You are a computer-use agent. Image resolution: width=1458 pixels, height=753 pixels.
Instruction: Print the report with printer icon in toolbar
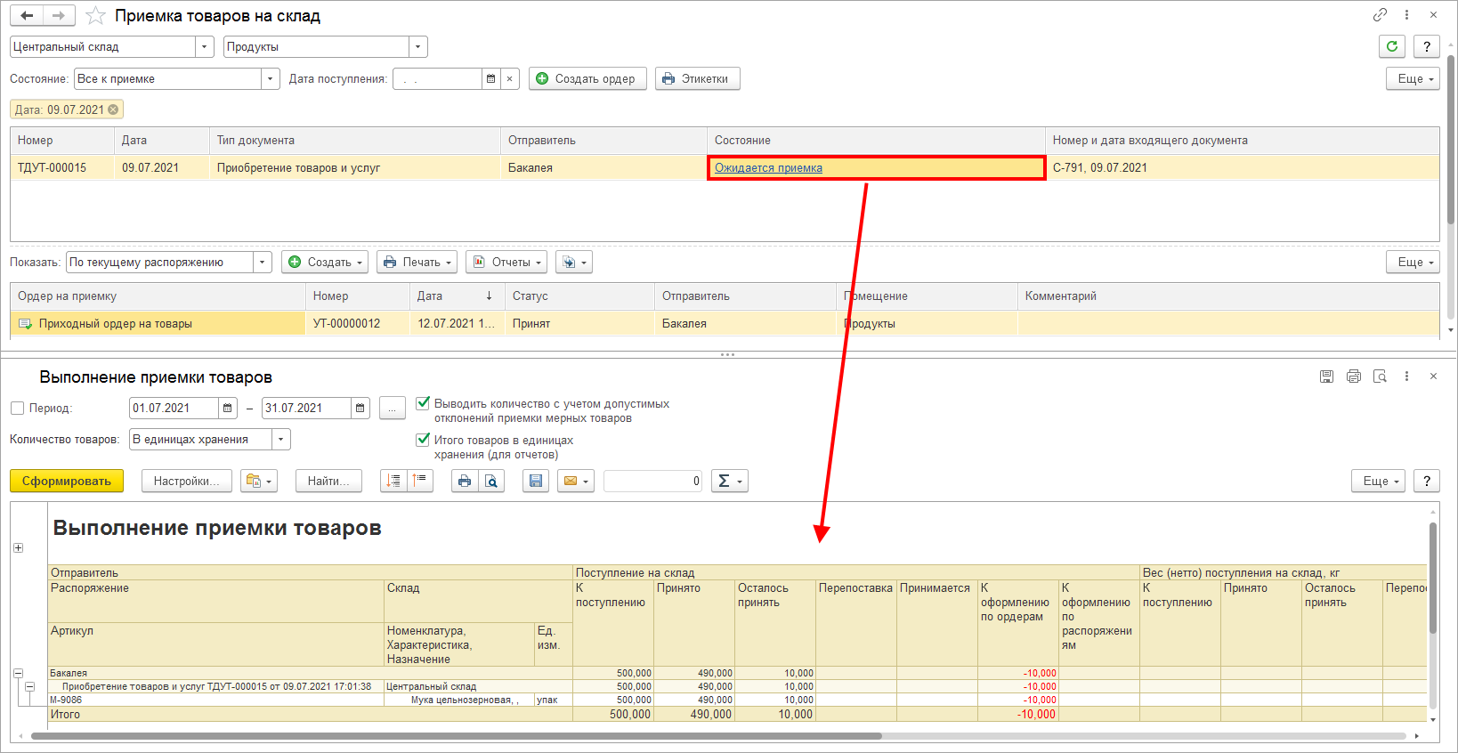[x=465, y=481]
